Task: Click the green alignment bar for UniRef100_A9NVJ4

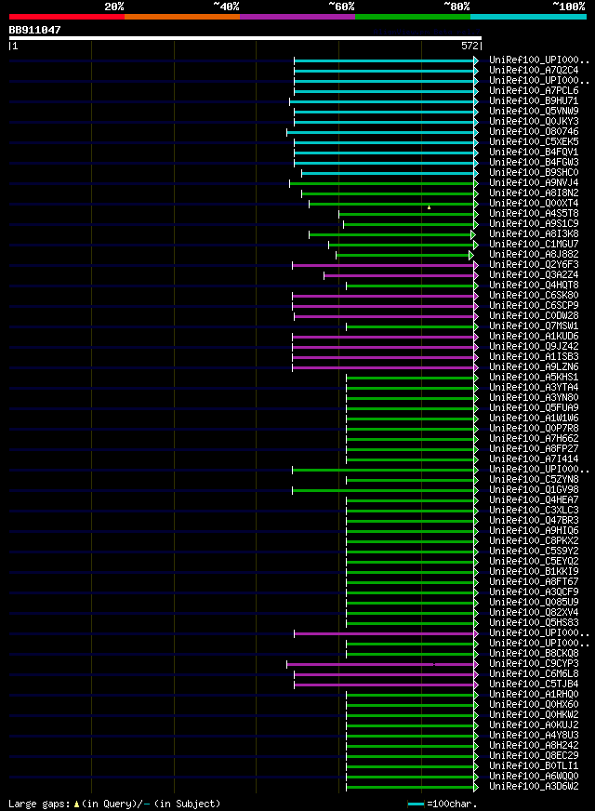Action: (384, 183)
